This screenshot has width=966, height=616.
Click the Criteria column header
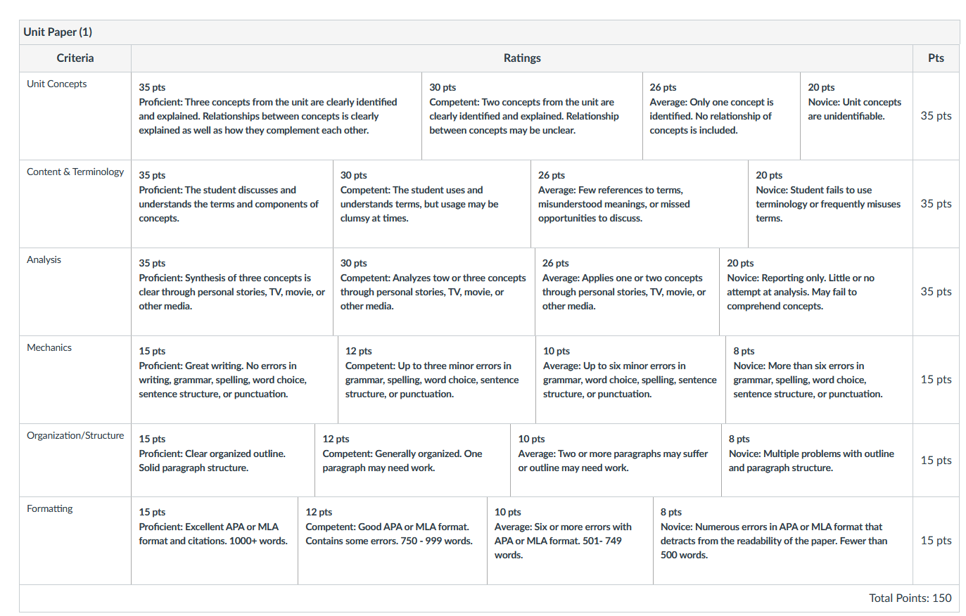[x=75, y=58]
